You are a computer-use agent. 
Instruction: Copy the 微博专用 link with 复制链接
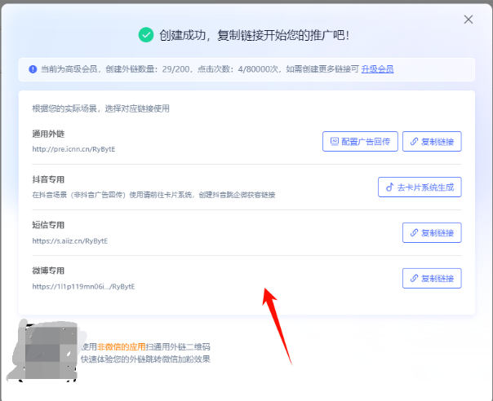click(432, 278)
